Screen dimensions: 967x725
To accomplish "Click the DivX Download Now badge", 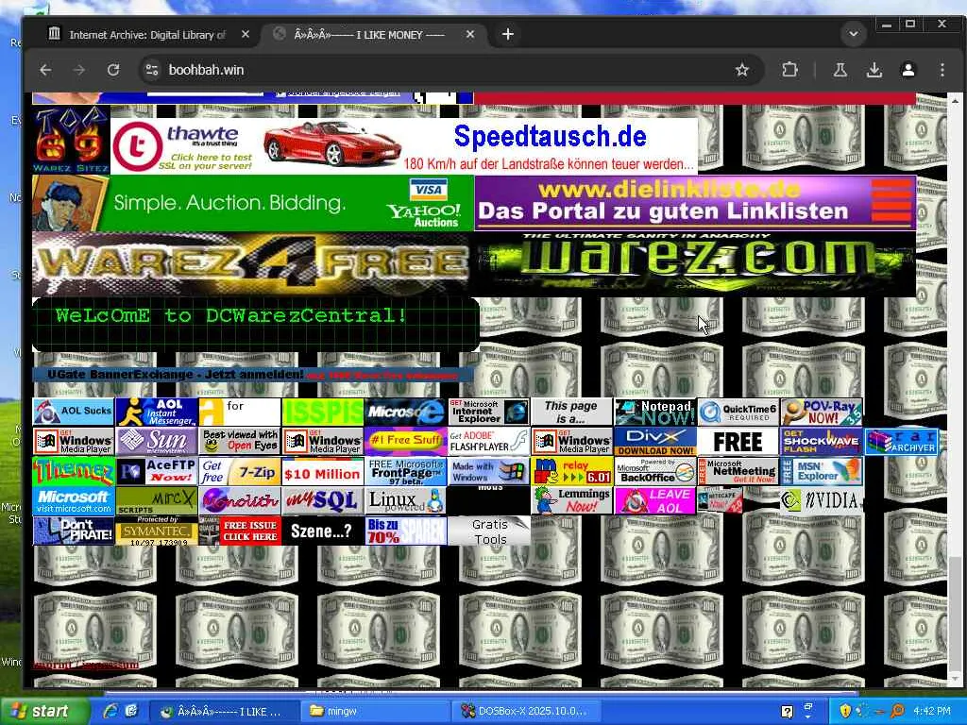I will (655, 442).
